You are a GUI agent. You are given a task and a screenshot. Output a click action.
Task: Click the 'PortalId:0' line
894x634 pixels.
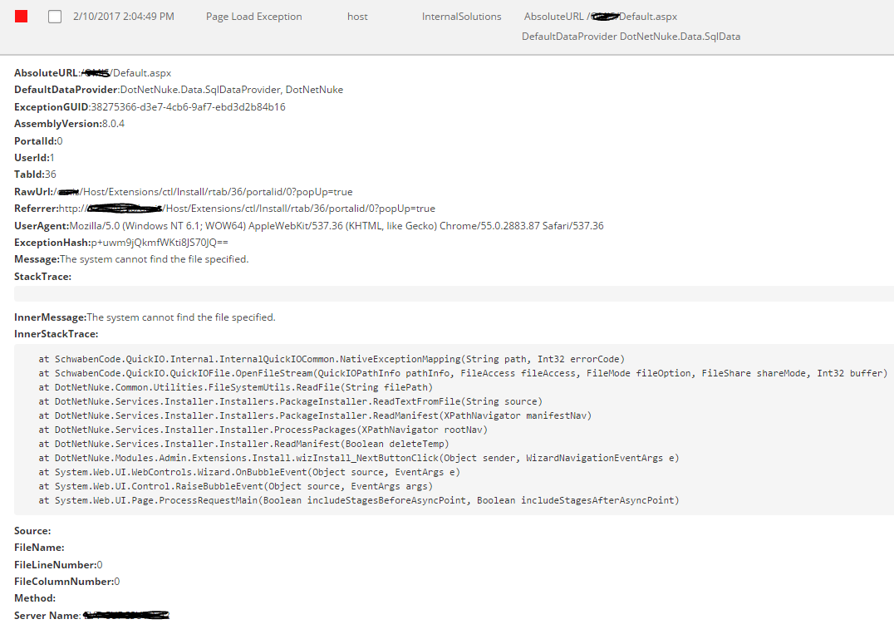(38, 140)
